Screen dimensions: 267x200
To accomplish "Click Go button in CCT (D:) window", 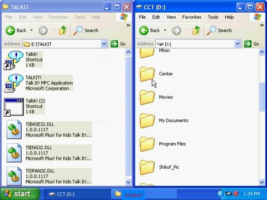I will tap(252, 44).
